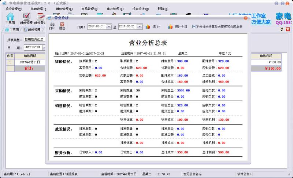Click 销售成本 value 190.00
The height and width of the screenshot is (178, 293).
(182, 120)
